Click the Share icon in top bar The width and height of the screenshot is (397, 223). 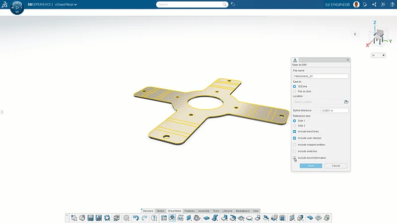pos(374,4)
